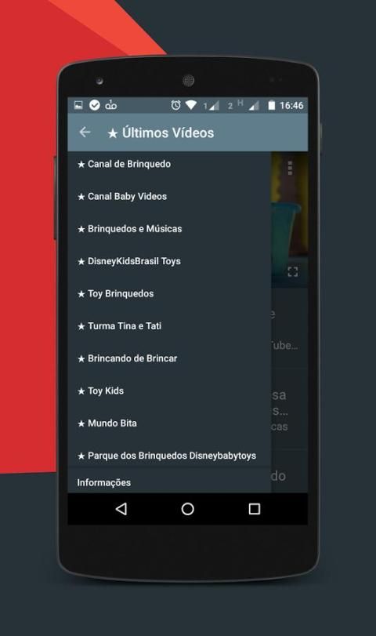Tap the fullscreen icon on video
Image resolution: width=376 pixels, height=636 pixels.
[x=292, y=271]
